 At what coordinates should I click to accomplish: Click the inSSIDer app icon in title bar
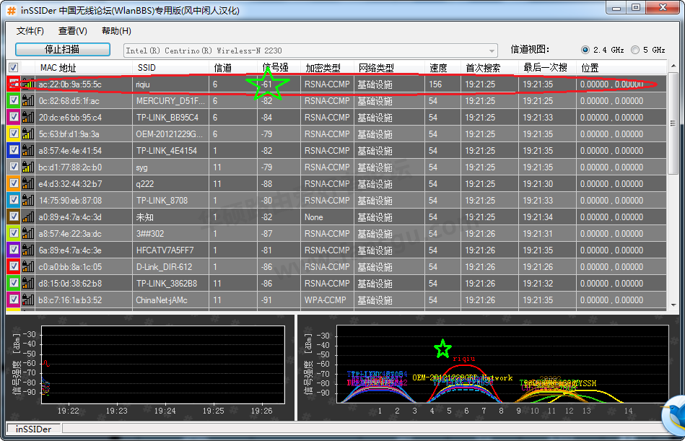tap(12, 11)
